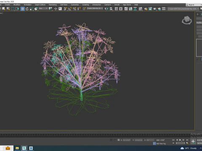202x151 pixels.
Task: Open the Rendering menu
Action: pyautogui.click(x=53, y=5)
